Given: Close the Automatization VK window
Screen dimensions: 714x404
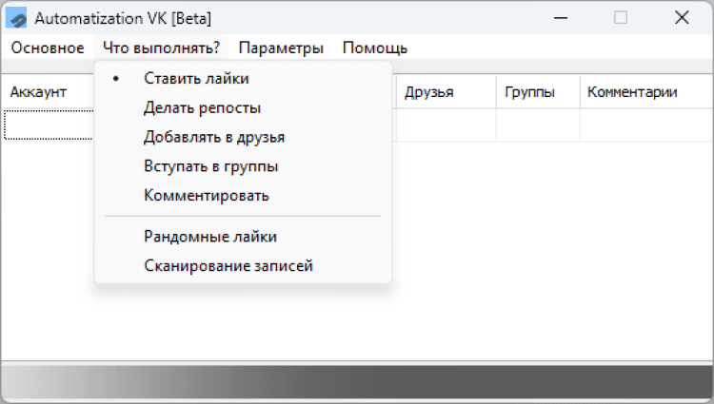Looking at the screenshot, I should pyautogui.click(x=682, y=18).
